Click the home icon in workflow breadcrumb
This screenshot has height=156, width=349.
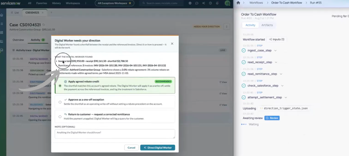pos(238,3)
